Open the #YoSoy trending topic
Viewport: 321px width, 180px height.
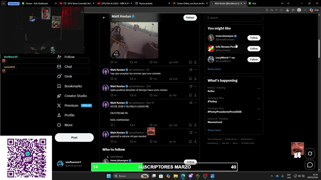pos(212,101)
